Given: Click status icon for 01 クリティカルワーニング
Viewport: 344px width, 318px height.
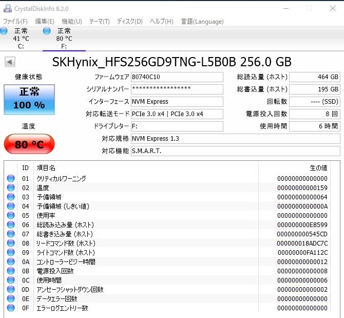Looking at the screenshot, I should coord(11,178).
